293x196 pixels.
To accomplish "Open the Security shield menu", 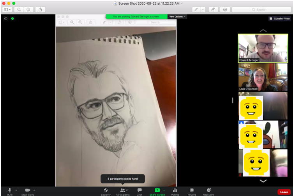I will click(x=106, y=192).
